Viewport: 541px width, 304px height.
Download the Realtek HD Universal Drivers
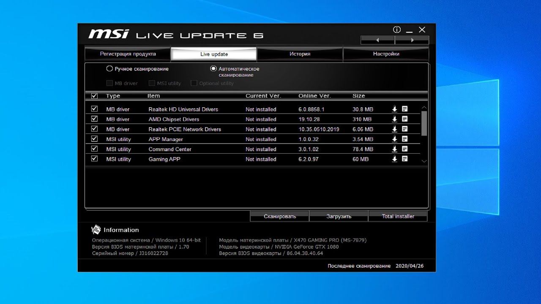click(x=394, y=109)
